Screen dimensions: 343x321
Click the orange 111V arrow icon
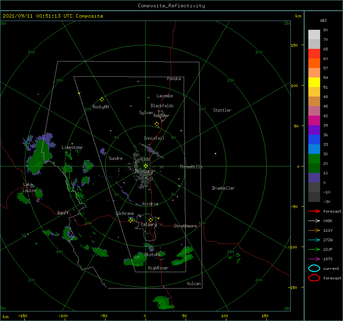point(314,230)
